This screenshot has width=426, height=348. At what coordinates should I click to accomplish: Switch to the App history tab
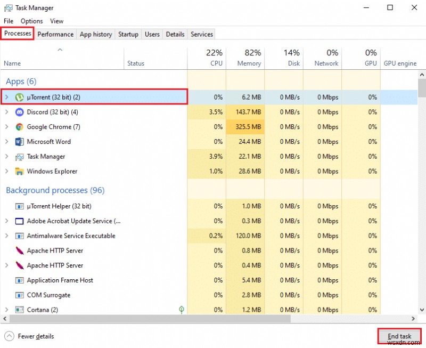tap(96, 34)
